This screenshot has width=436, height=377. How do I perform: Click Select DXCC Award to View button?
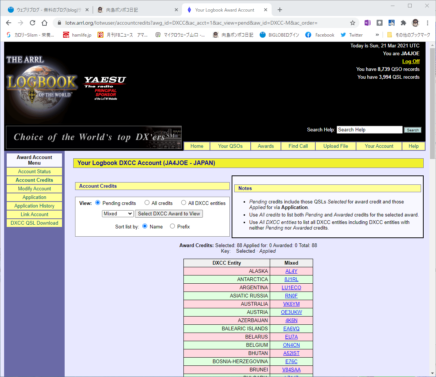pos(169,214)
